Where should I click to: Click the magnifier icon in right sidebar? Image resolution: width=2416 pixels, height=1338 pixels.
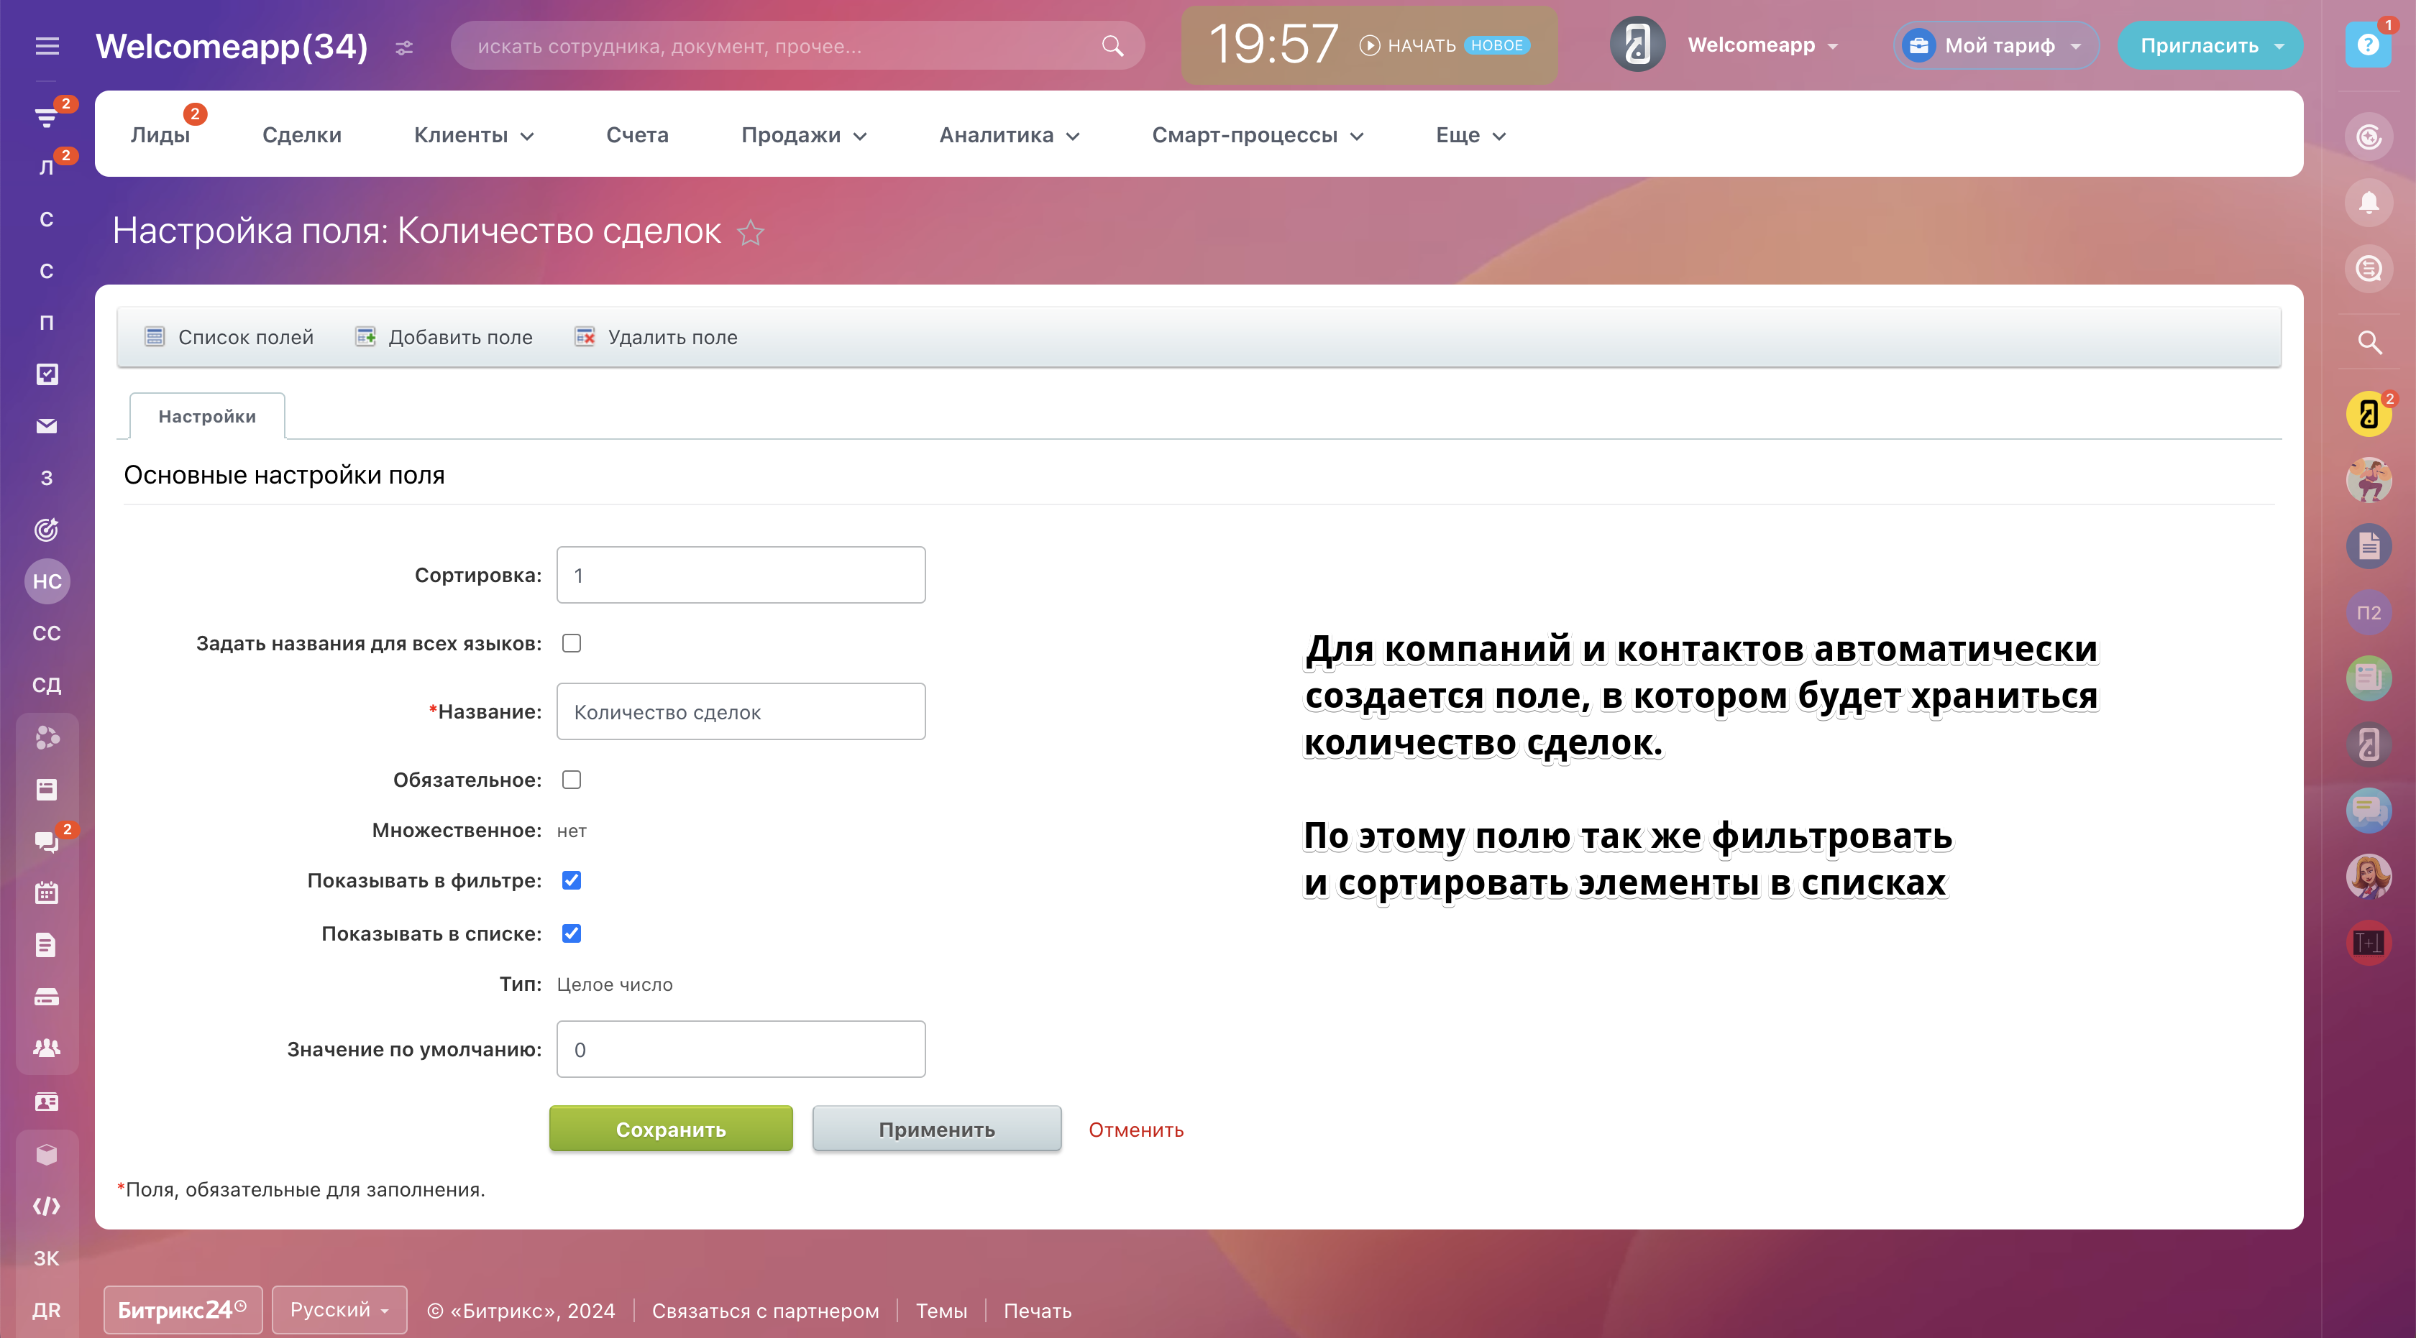pos(2369,343)
